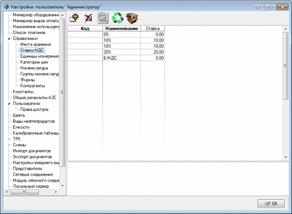Expand the Смены tree node
The width and height of the screenshot is (292, 214).
tap(9, 145)
